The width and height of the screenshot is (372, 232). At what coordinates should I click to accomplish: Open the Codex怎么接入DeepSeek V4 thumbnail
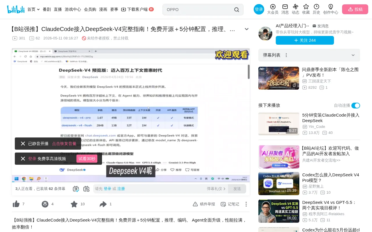click(x=279, y=184)
